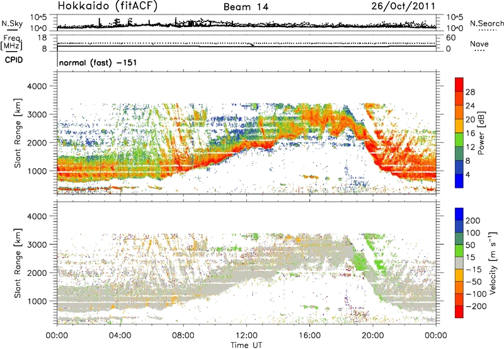The image size is (504, 349).
Task: Click 'Slant Range [km]' label on the velocity plot
Action: click(x=18, y=263)
